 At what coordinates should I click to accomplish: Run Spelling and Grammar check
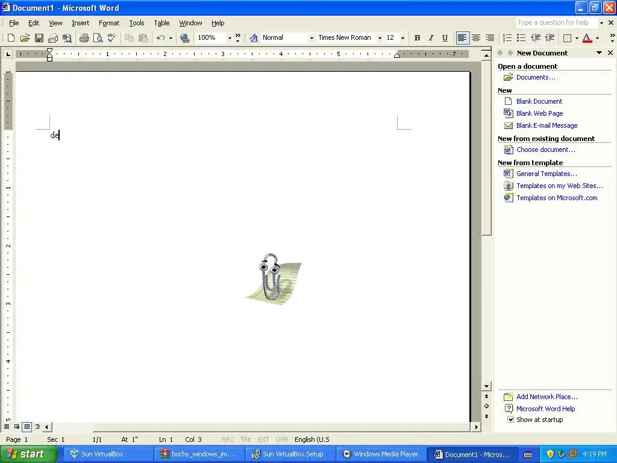tap(111, 38)
